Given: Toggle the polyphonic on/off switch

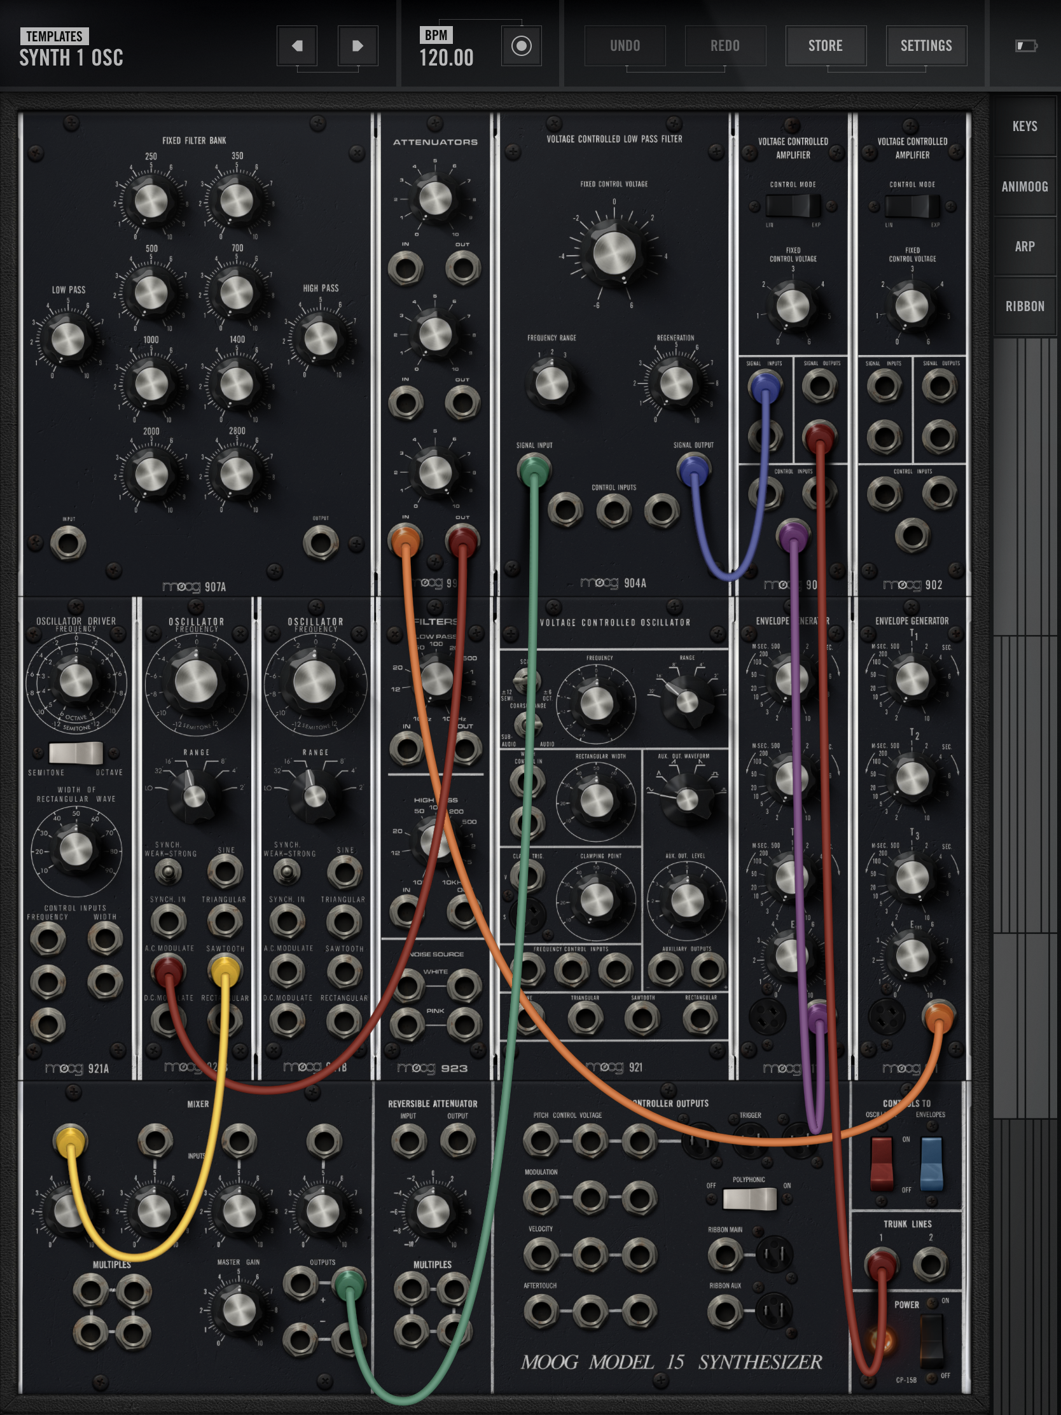Looking at the screenshot, I should (749, 1199).
